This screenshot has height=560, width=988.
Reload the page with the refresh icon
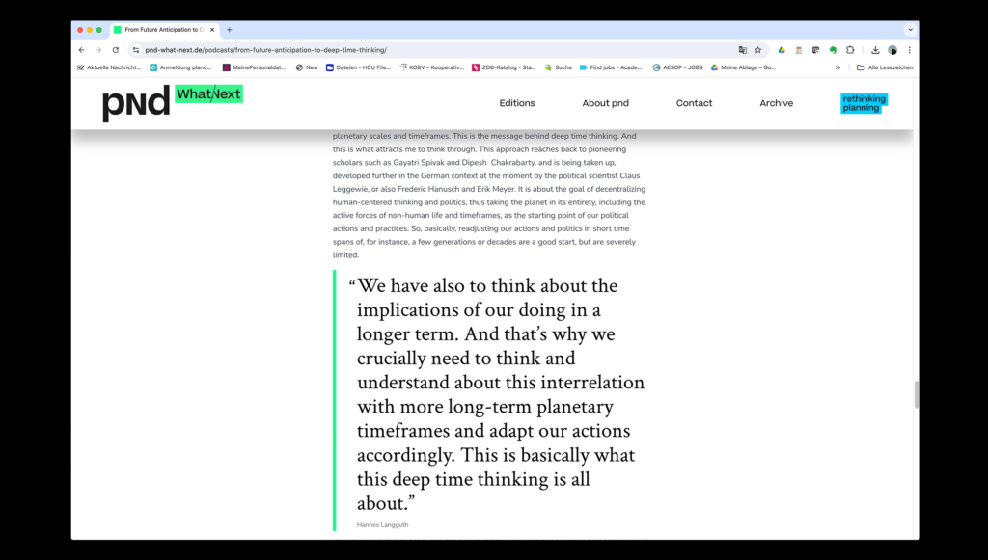(x=116, y=49)
